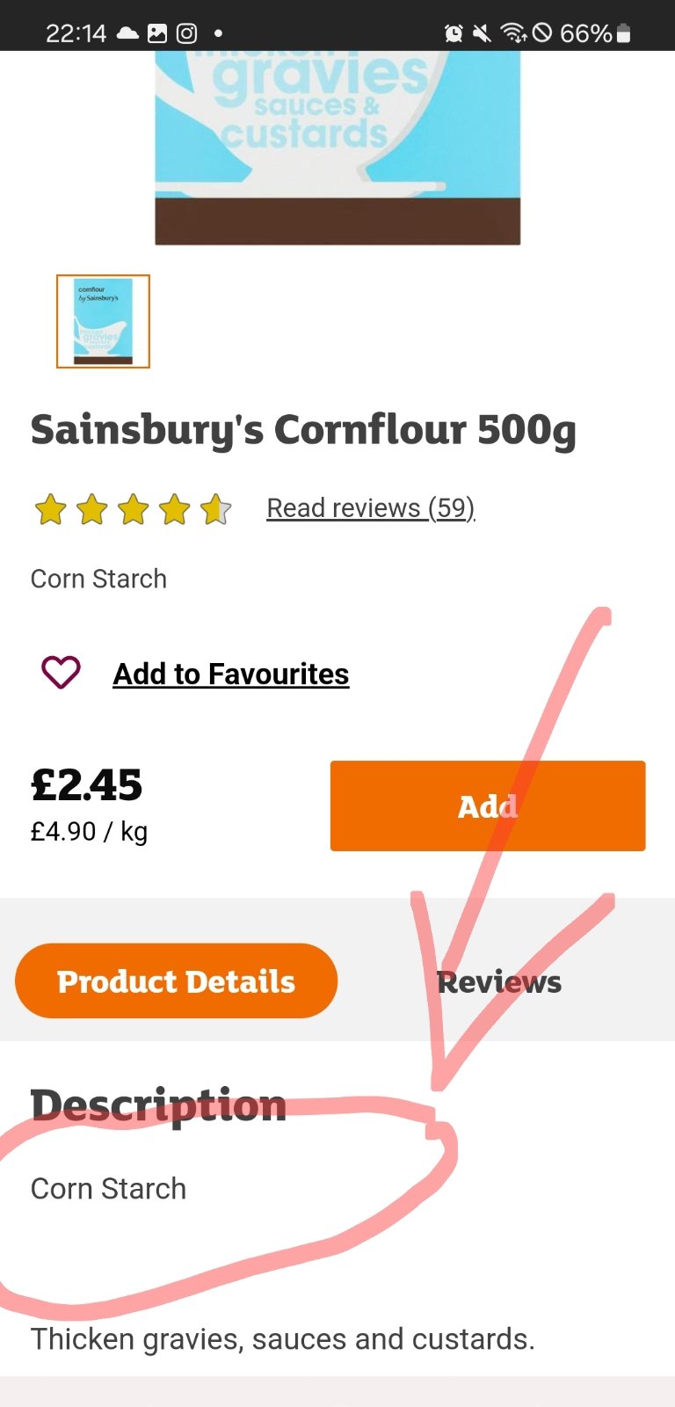Open Read reviews (59) link
Image resolution: width=675 pixels, height=1407 pixels.
[370, 508]
